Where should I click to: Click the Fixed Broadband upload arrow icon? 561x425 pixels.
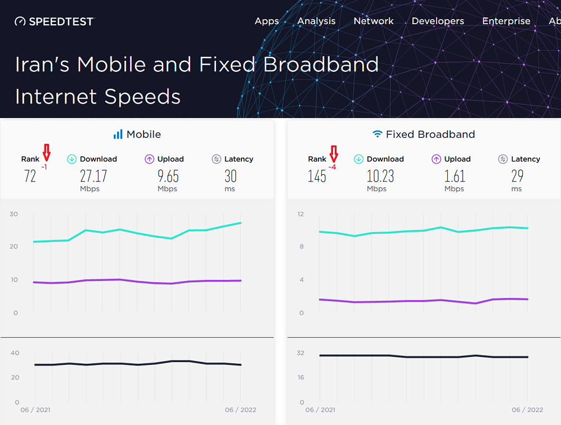point(436,159)
